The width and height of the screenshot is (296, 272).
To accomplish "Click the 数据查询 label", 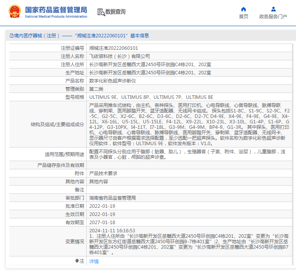I will point(116,12).
